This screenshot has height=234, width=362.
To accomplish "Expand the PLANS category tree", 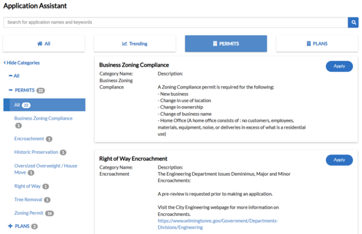I will (10, 226).
